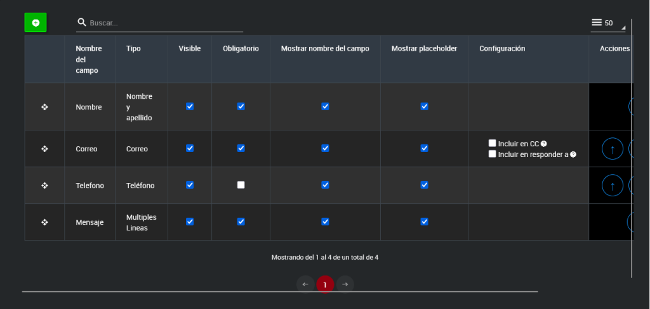Image resolution: width=650 pixels, height=309 pixels.
Task: Go to the next page arrow
Action: click(x=345, y=284)
